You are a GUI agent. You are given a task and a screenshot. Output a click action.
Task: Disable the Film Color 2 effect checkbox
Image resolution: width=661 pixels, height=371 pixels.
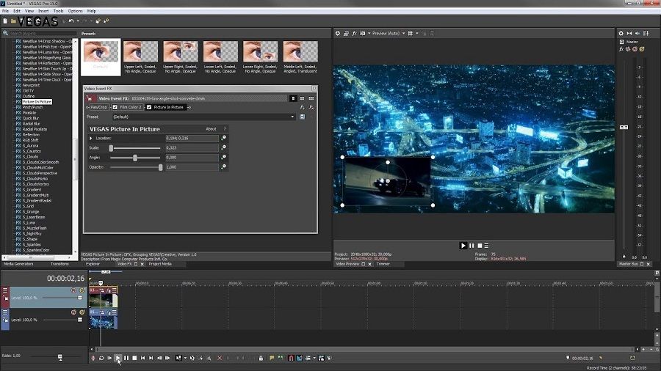[115, 107]
